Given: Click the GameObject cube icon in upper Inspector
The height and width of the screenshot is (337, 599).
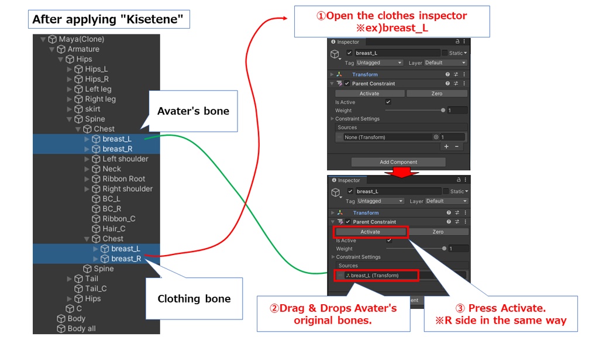Looking at the screenshot, I should coord(335,54).
